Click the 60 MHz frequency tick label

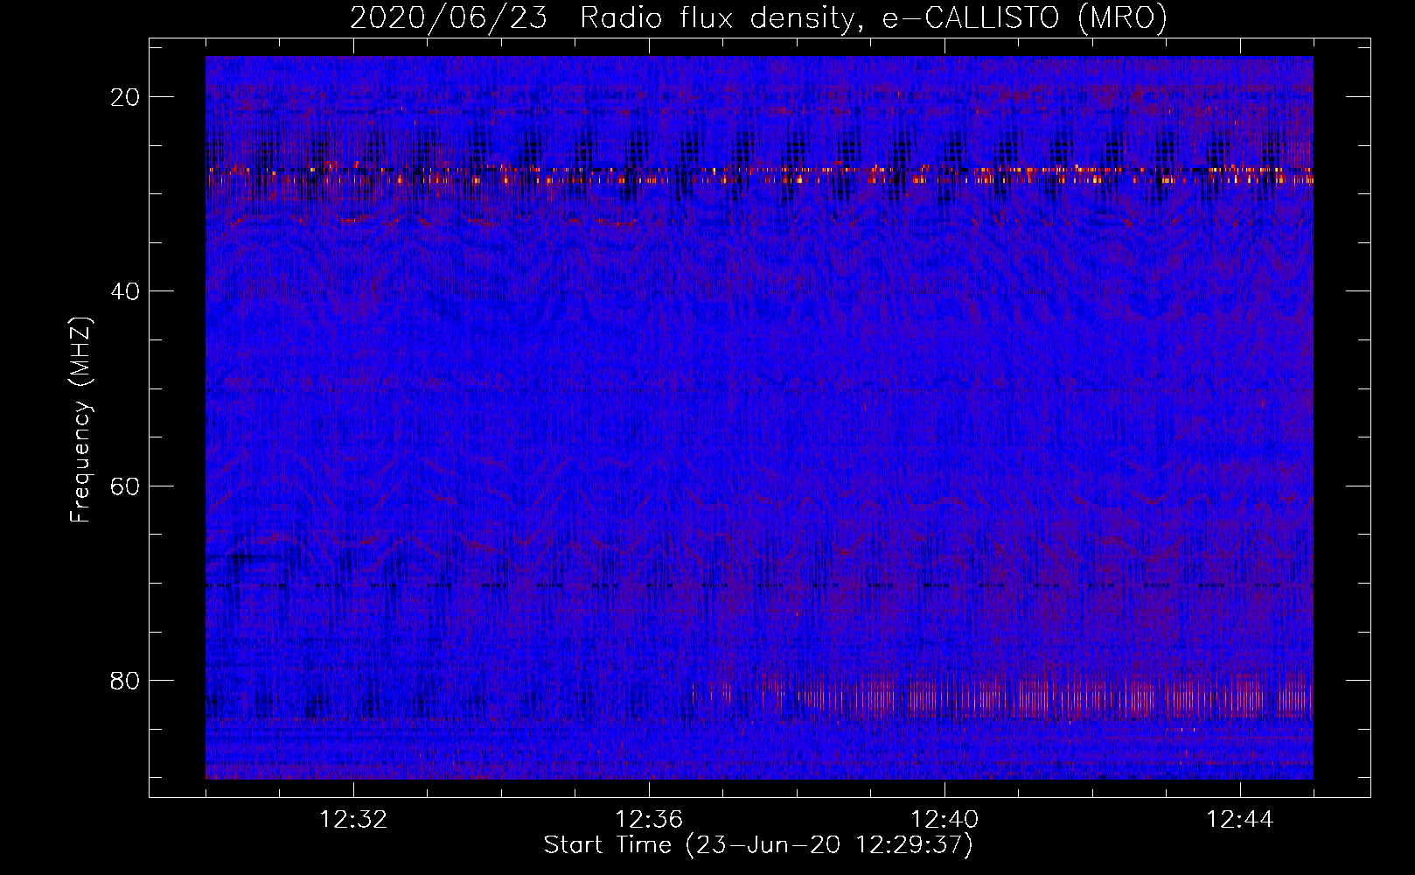click(x=126, y=486)
